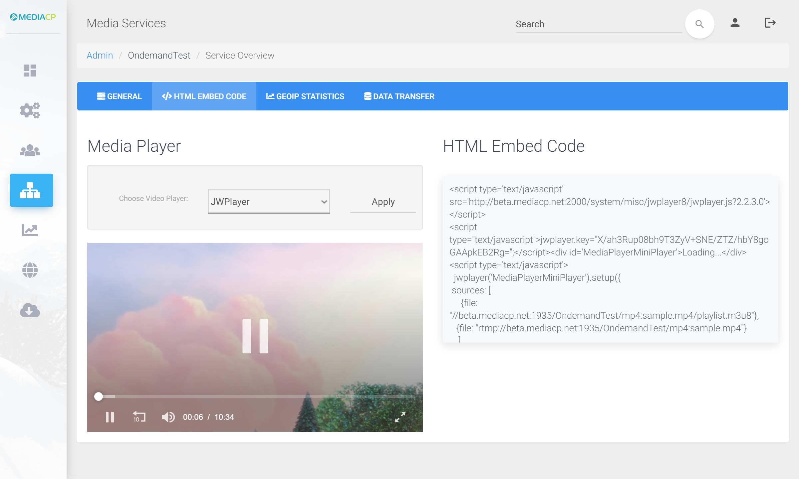
Task: Select the media services network icon
Action: (31, 190)
